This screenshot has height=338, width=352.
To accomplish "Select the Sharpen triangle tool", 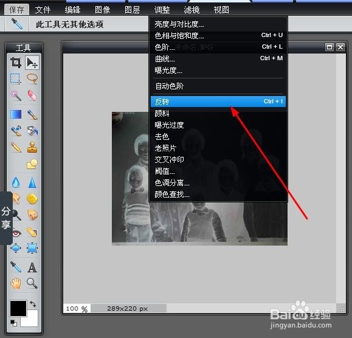I will [x=32, y=182].
